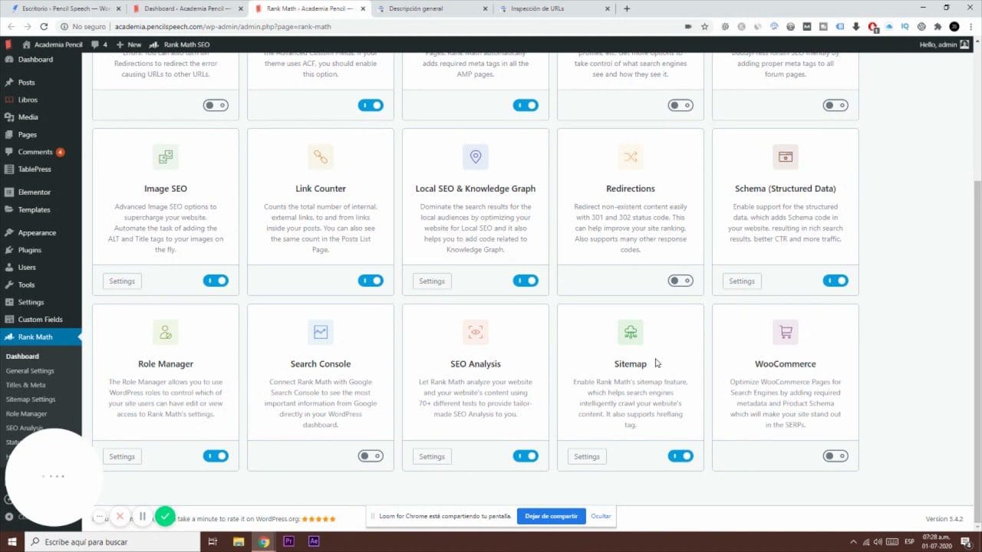Open Settings for Image SEO module
Viewport: 982px width, 552px height.
tap(122, 281)
